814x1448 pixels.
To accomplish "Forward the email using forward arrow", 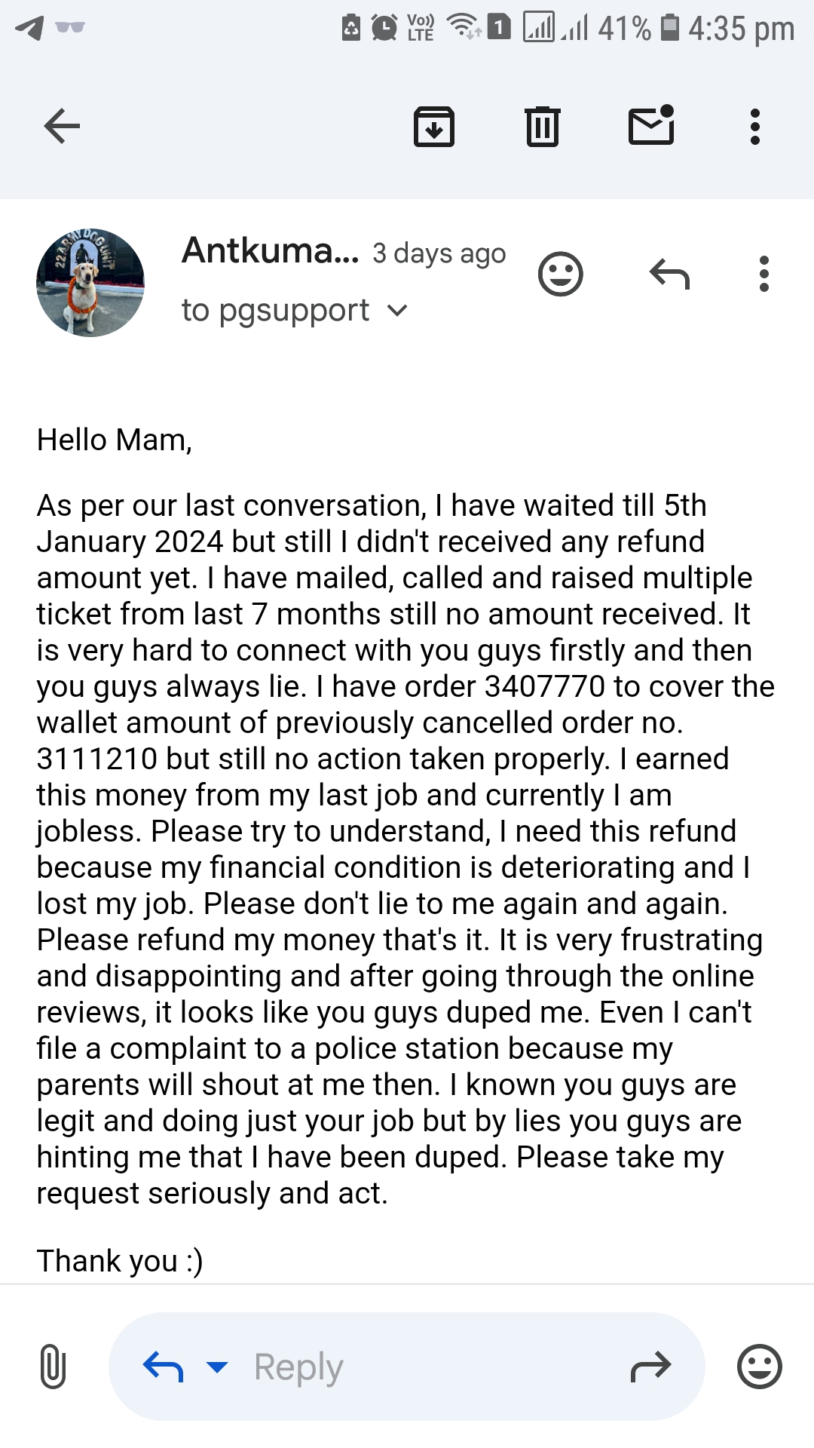I will click(x=650, y=1366).
